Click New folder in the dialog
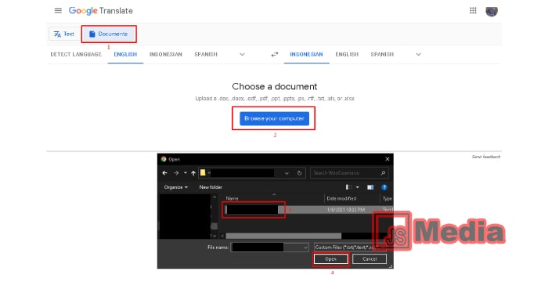 click(x=211, y=187)
